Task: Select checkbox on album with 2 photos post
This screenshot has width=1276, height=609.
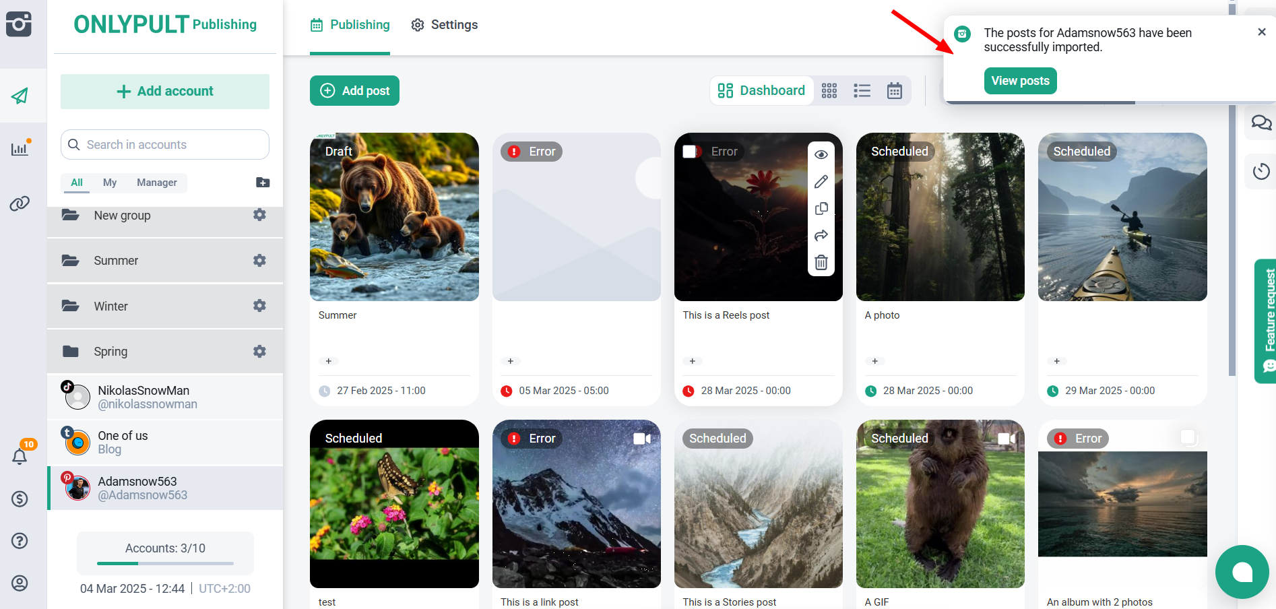Action: click(x=1188, y=438)
